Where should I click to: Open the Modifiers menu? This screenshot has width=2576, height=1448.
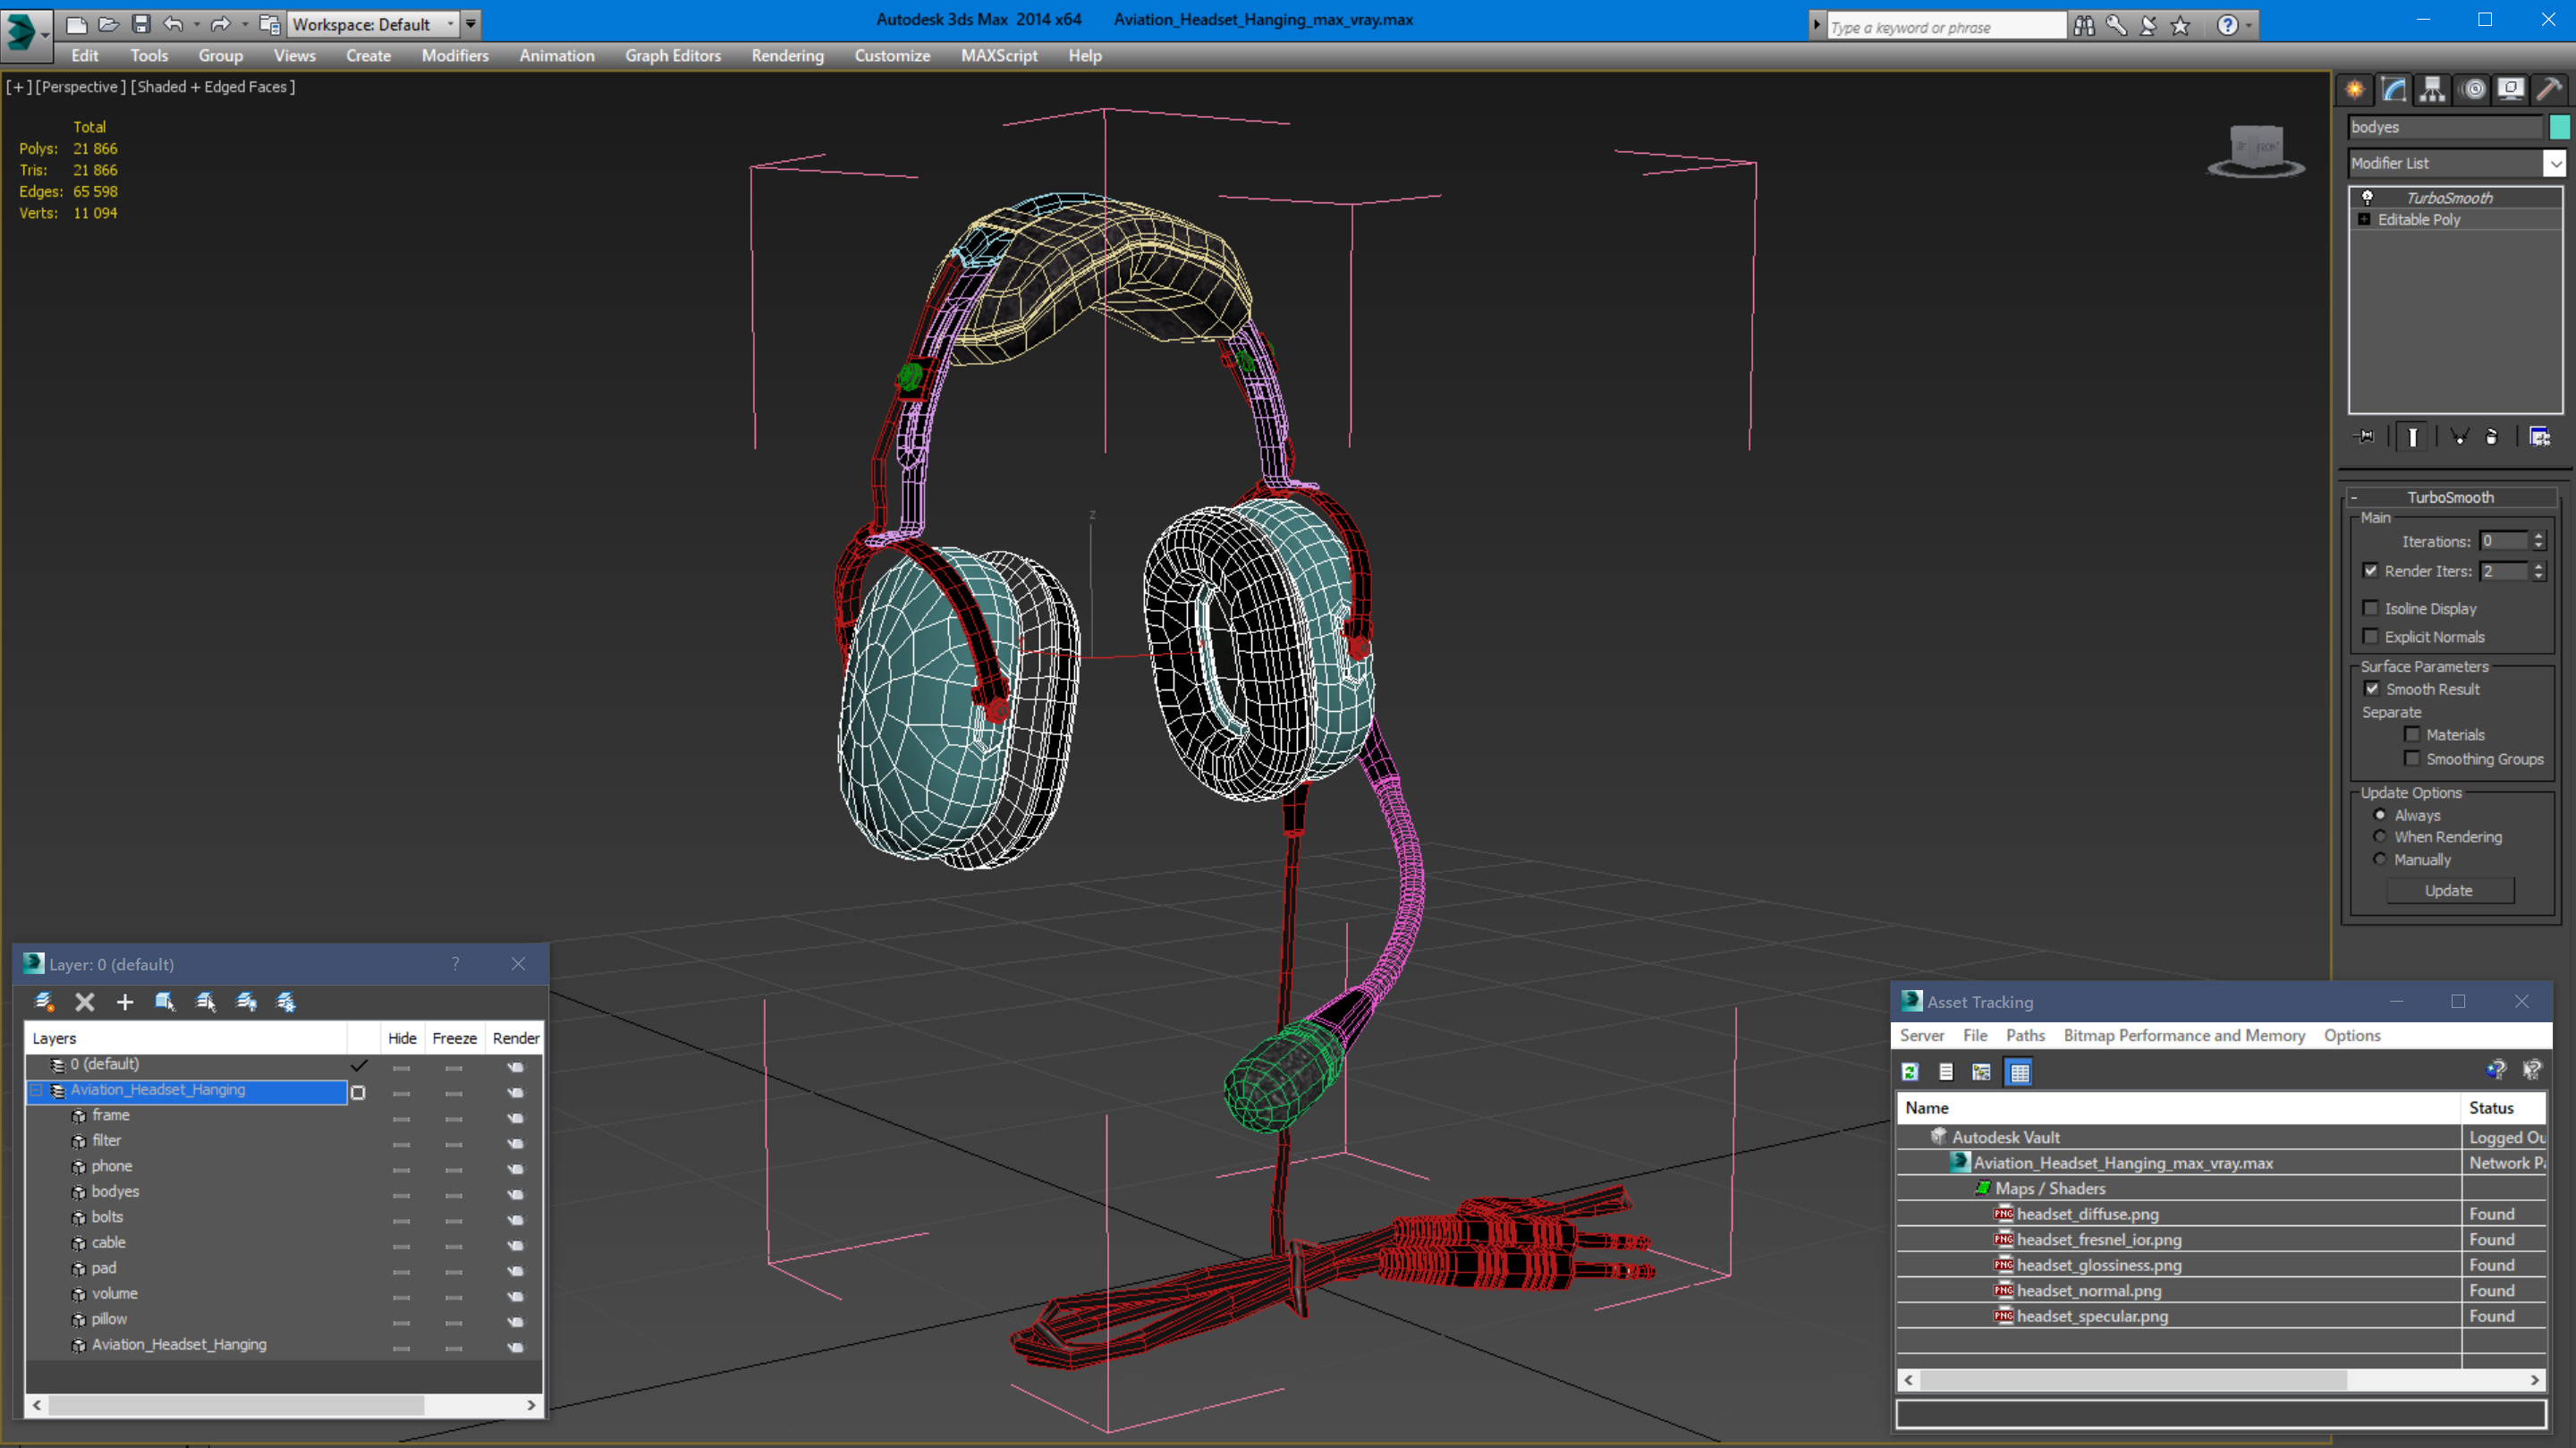point(455,56)
